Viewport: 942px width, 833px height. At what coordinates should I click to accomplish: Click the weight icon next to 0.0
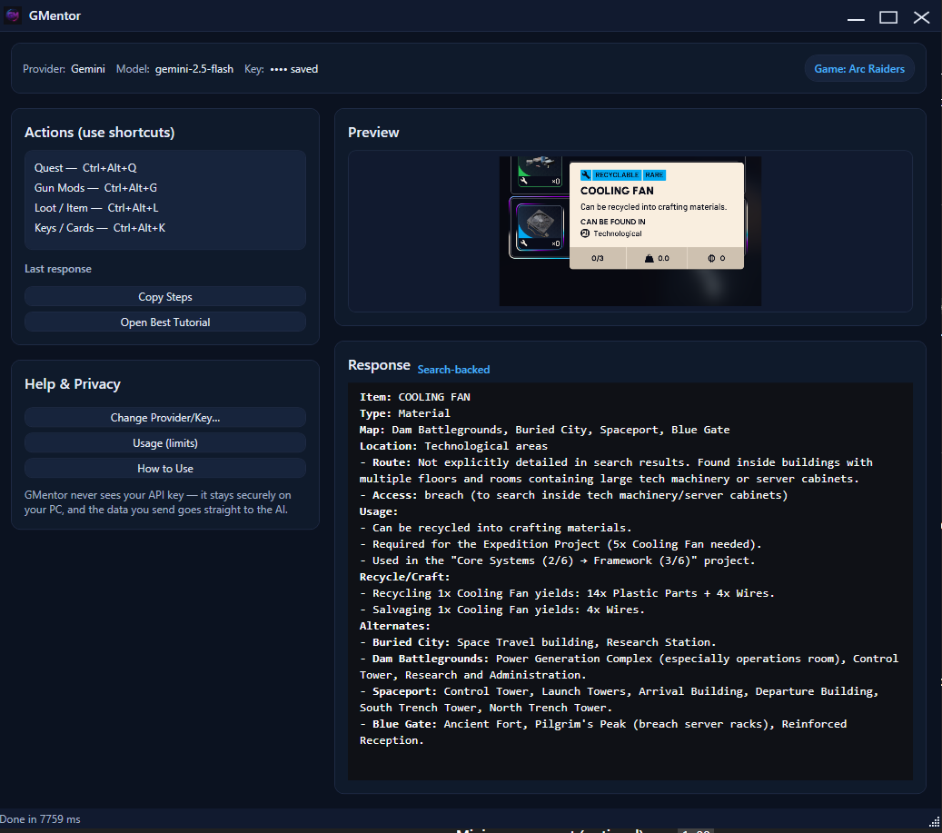[649, 259]
